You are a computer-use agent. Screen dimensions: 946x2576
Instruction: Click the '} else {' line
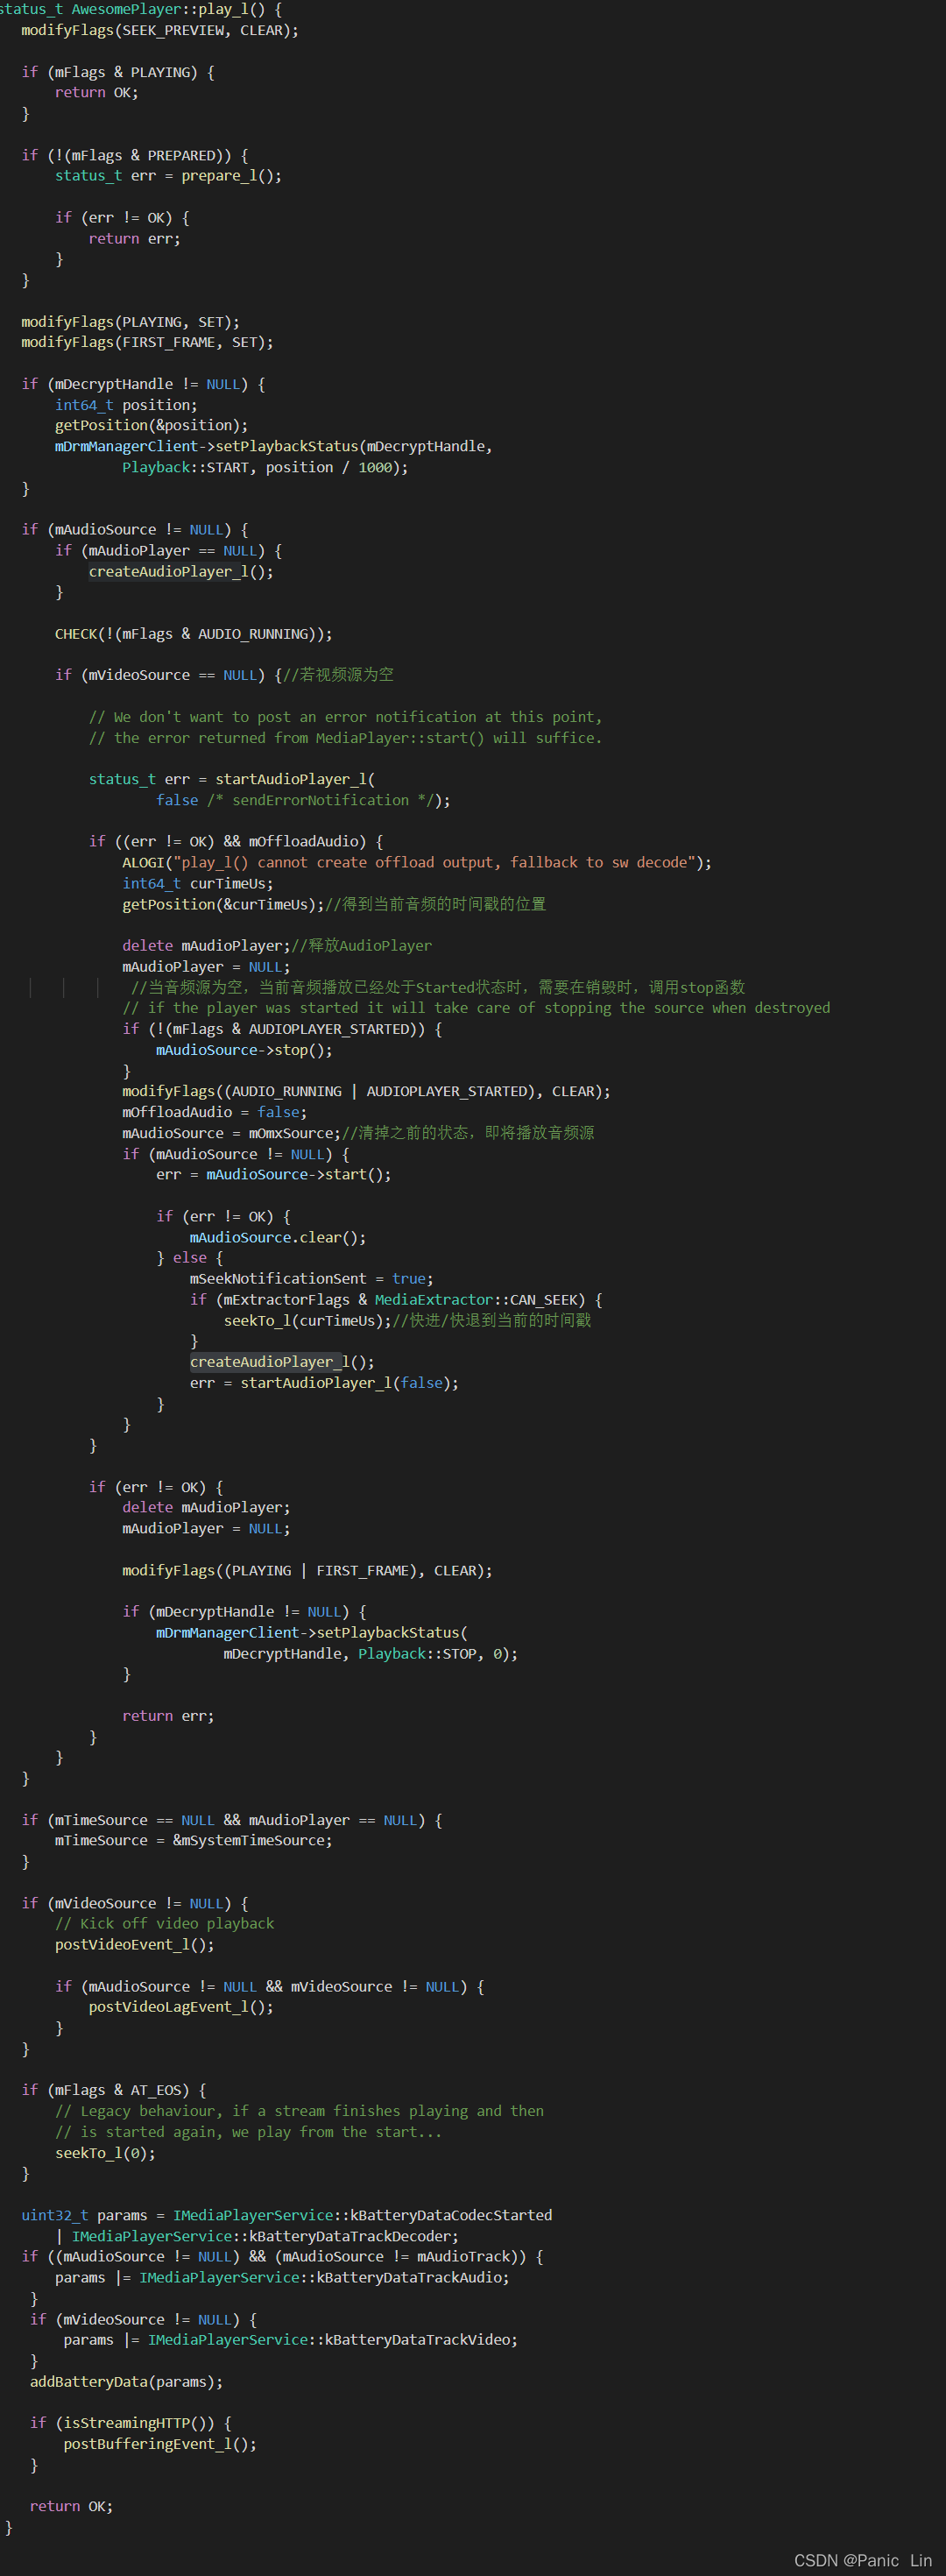coord(190,1258)
